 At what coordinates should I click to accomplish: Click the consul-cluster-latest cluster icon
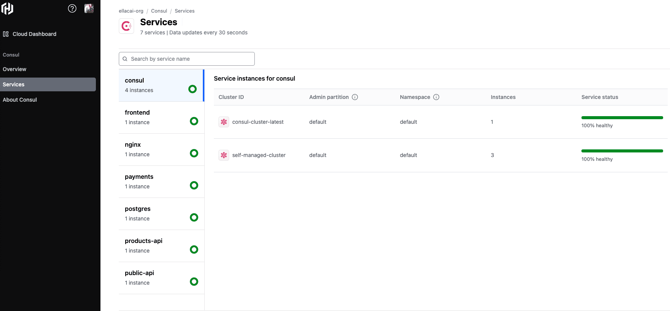tap(224, 122)
